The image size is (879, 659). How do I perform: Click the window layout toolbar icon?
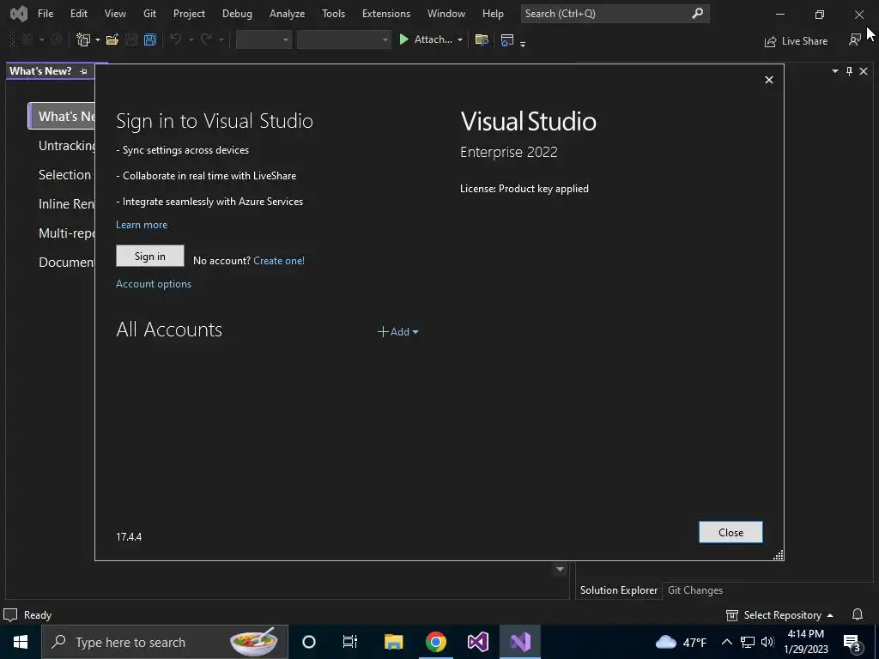click(x=506, y=39)
